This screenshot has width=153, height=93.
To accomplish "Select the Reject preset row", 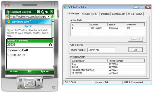I will point(108,67).
